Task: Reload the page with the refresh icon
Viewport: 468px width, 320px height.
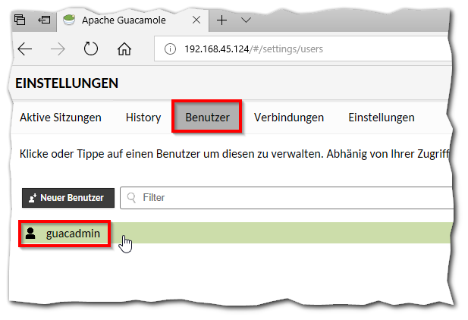Action: [x=91, y=49]
